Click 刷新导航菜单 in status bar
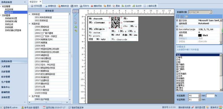 pyautogui.click(x=76, y=107)
